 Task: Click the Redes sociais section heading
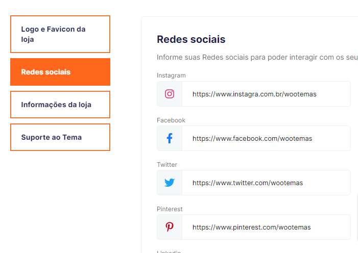coord(191,39)
